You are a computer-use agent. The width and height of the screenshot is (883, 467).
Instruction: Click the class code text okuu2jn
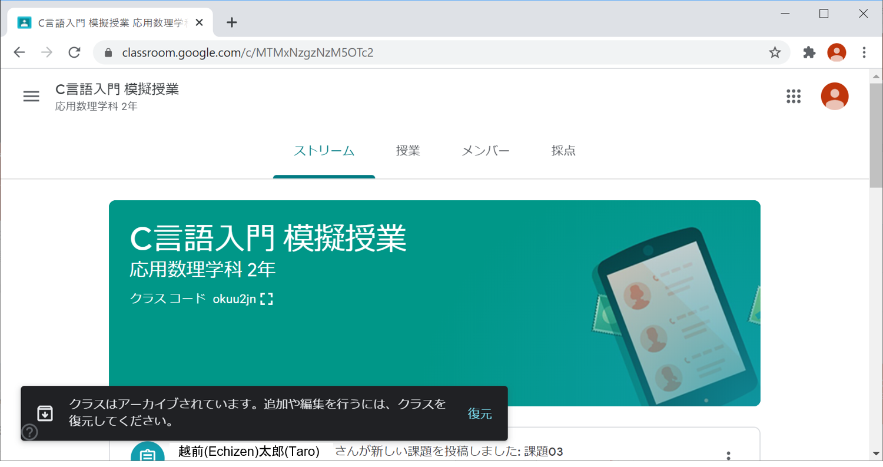point(234,299)
